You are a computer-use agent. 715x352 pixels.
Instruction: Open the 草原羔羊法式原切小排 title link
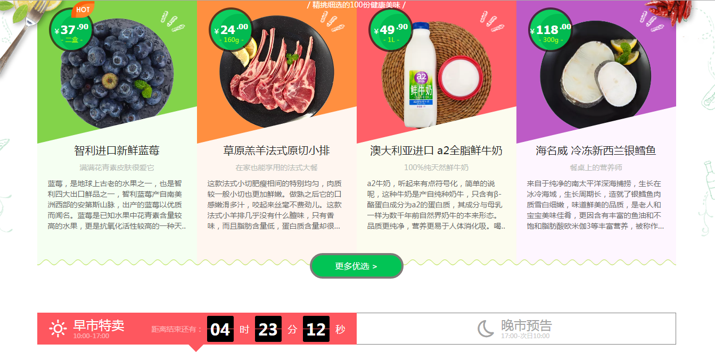pos(277,151)
